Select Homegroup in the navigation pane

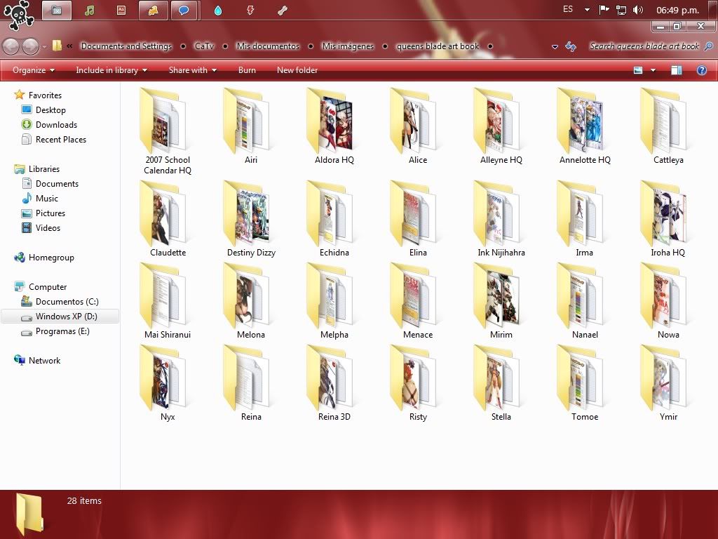click(44, 258)
